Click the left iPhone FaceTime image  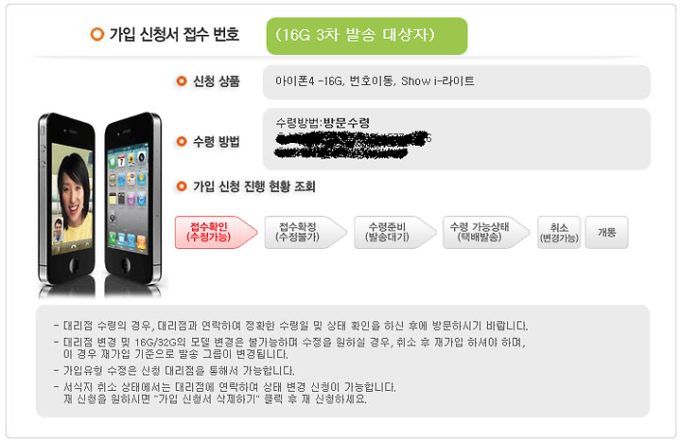pyautogui.click(x=67, y=204)
